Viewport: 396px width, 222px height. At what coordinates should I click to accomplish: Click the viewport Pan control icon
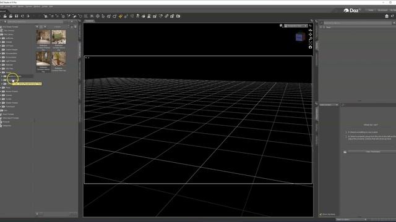(x=311, y=35)
